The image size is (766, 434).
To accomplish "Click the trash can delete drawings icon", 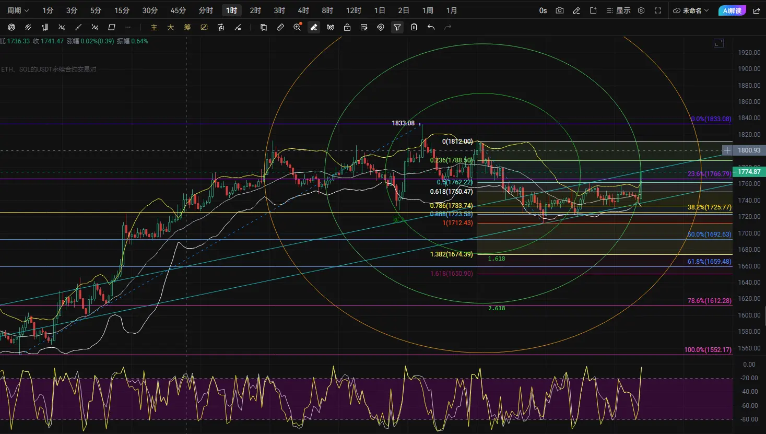I will [414, 27].
